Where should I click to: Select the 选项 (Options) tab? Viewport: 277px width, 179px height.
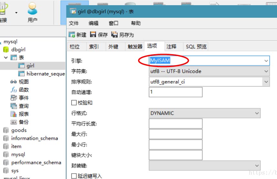(154, 46)
